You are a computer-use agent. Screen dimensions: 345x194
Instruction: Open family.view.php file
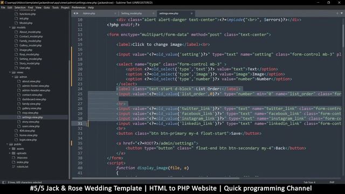31,104
